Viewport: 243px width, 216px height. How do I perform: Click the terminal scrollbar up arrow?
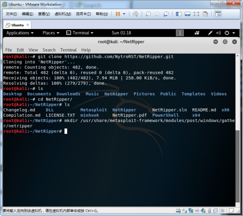(x=237, y=55)
